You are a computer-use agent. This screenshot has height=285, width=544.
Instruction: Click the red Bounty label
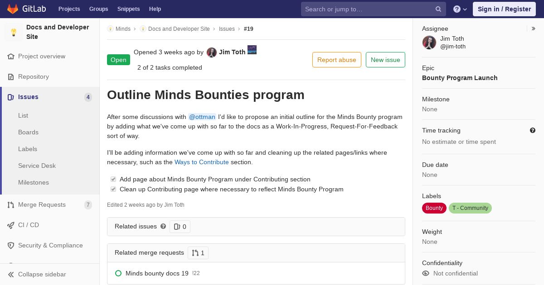point(434,208)
